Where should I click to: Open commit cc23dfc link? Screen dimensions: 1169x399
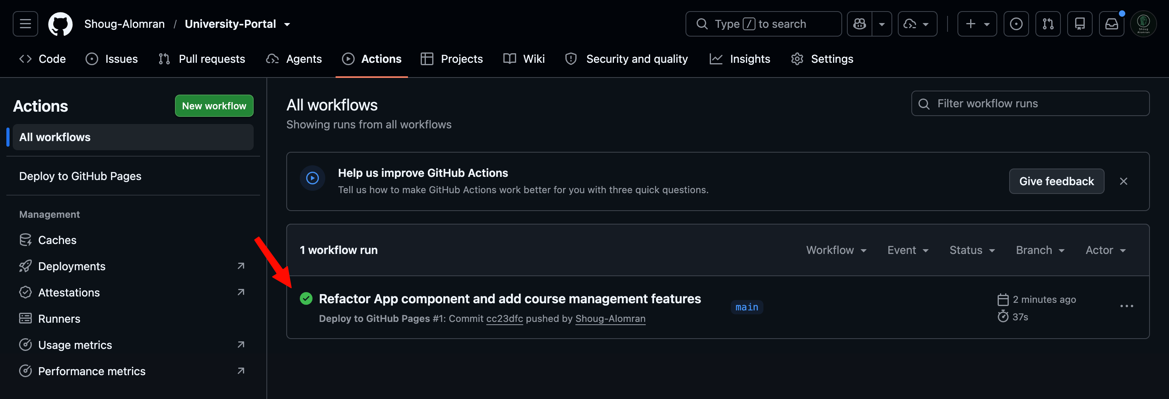click(x=504, y=319)
